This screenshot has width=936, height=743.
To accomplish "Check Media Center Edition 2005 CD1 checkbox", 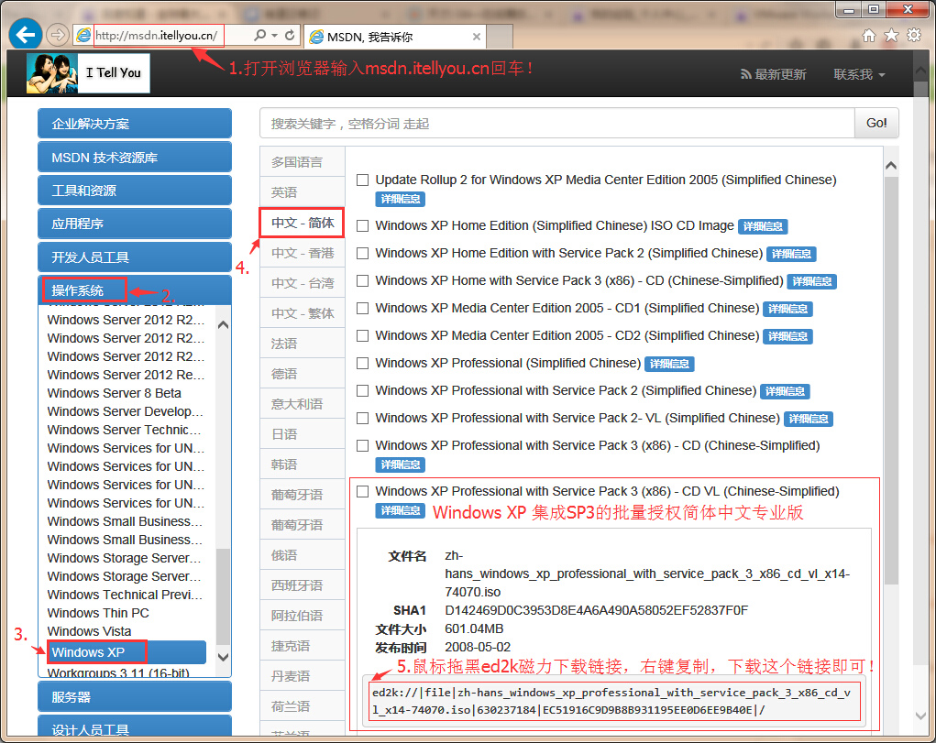I will point(362,309).
